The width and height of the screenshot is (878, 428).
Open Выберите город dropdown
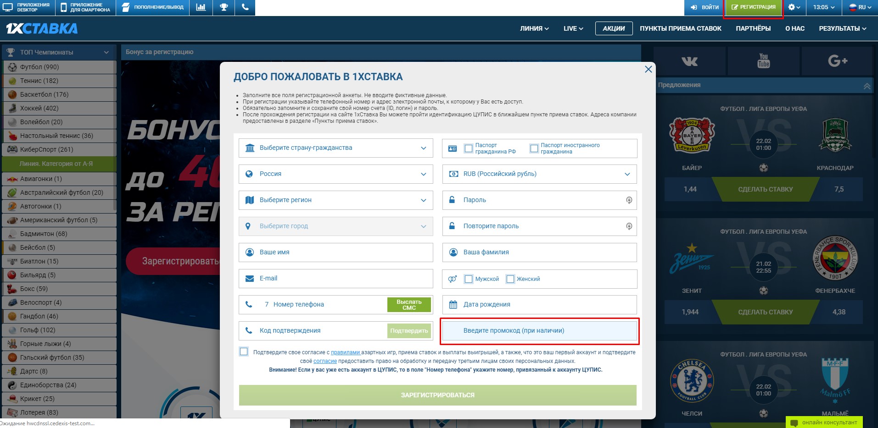click(x=336, y=226)
